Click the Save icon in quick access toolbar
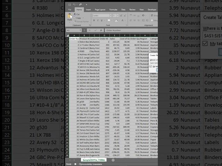Image resolution: width=222 pixels, height=166 pixels. click(70, 4)
